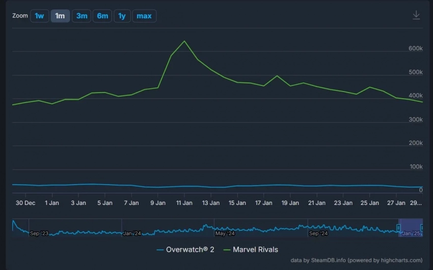This screenshot has height=270, width=433.
Task: Select the 1m zoom range
Action: (60, 16)
